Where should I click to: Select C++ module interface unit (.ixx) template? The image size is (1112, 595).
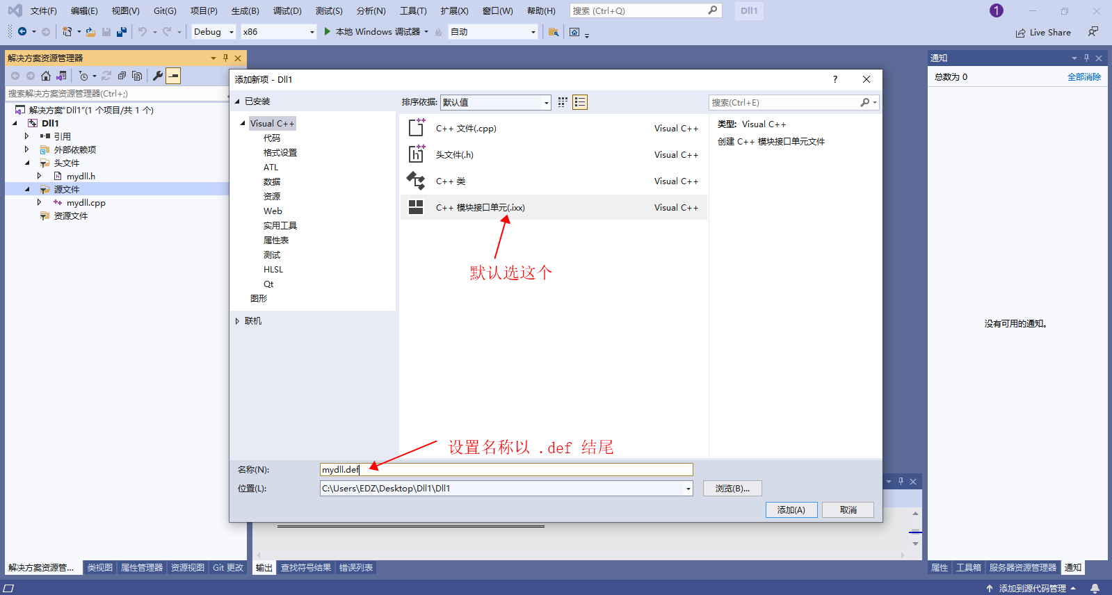pos(554,207)
